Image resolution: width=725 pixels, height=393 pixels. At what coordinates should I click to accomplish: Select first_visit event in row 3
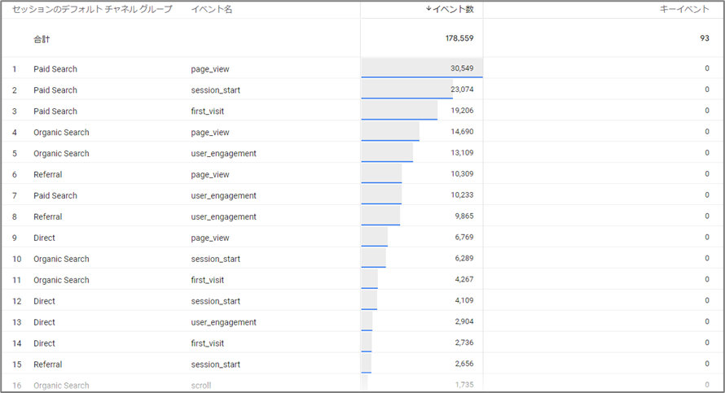coord(209,111)
